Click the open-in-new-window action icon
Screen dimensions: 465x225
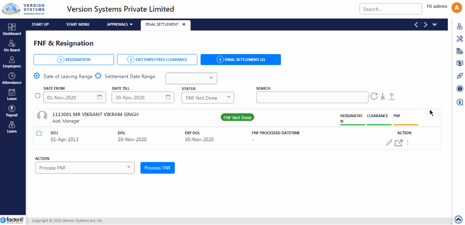tap(398, 142)
